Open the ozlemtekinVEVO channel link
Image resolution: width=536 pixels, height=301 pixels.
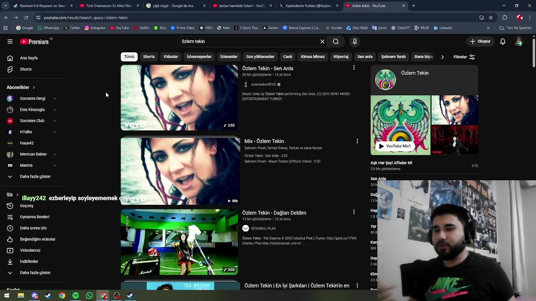tap(263, 84)
